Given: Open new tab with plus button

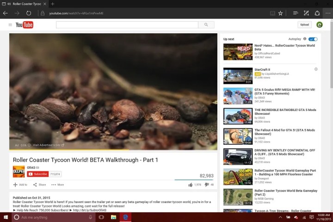Looking at the screenshot, I should 52,4.
